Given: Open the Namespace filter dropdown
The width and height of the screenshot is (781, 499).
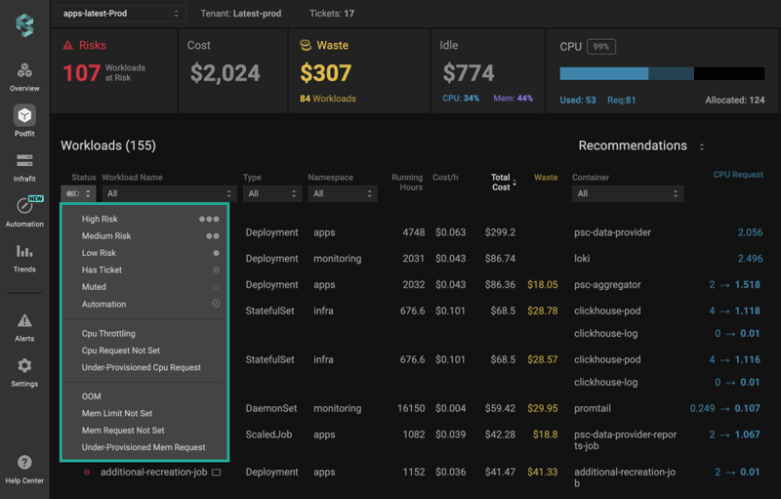Looking at the screenshot, I should 343,193.
